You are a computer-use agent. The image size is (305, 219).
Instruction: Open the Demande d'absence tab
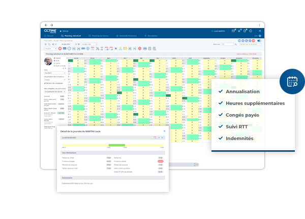point(127,36)
